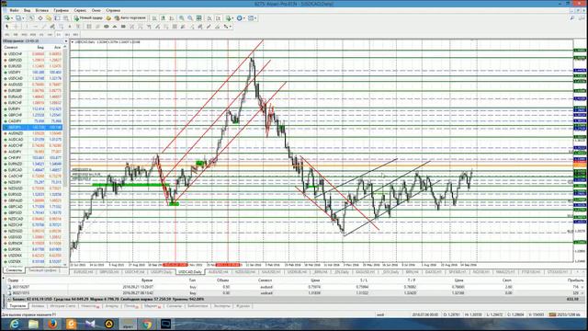Switch timeframe to M15

click(x=24, y=35)
